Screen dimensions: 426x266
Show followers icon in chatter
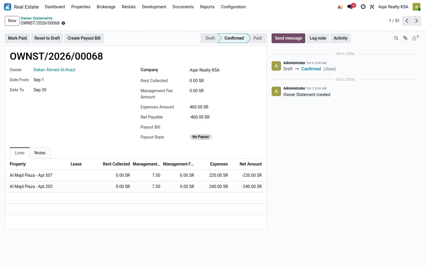point(415,38)
